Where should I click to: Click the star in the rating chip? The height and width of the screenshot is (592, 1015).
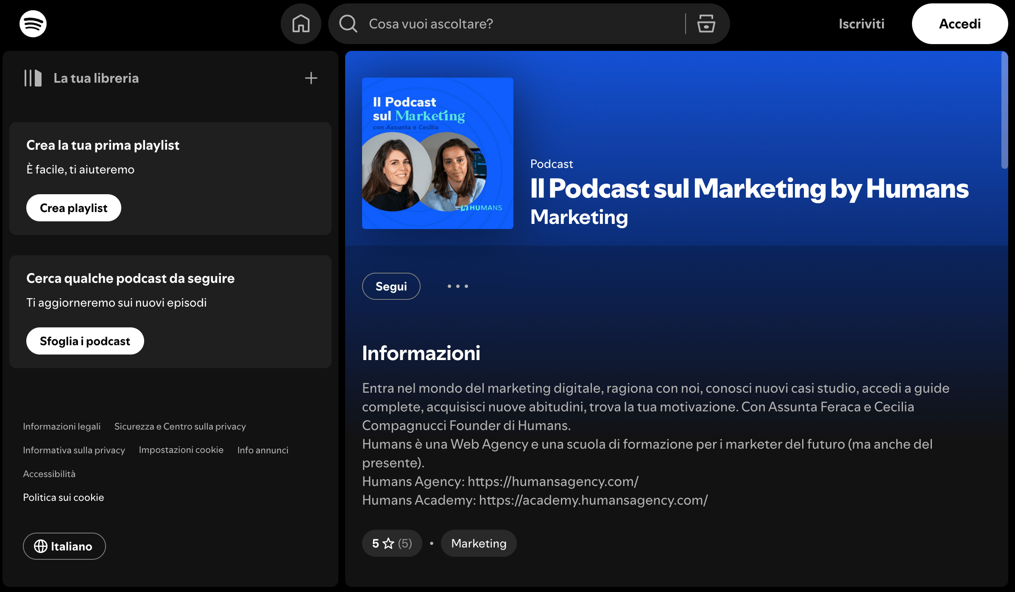pos(388,543)
